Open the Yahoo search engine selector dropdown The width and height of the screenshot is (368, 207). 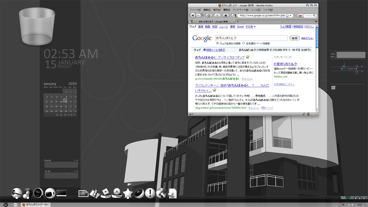pyautogui.click(x=301, y=16)
